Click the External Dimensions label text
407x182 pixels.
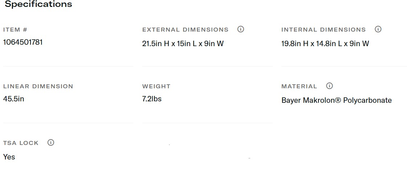point(185,30)
